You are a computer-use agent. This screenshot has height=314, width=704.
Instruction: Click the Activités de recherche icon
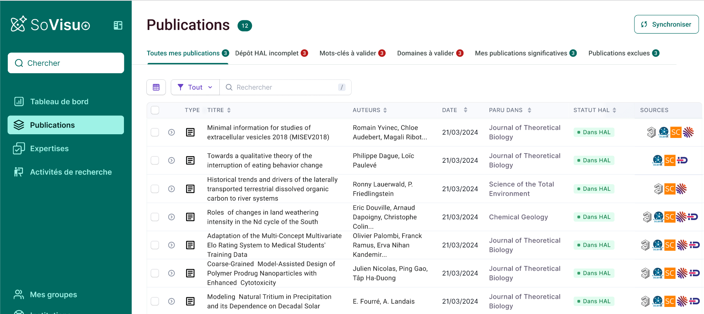point(19,172)
